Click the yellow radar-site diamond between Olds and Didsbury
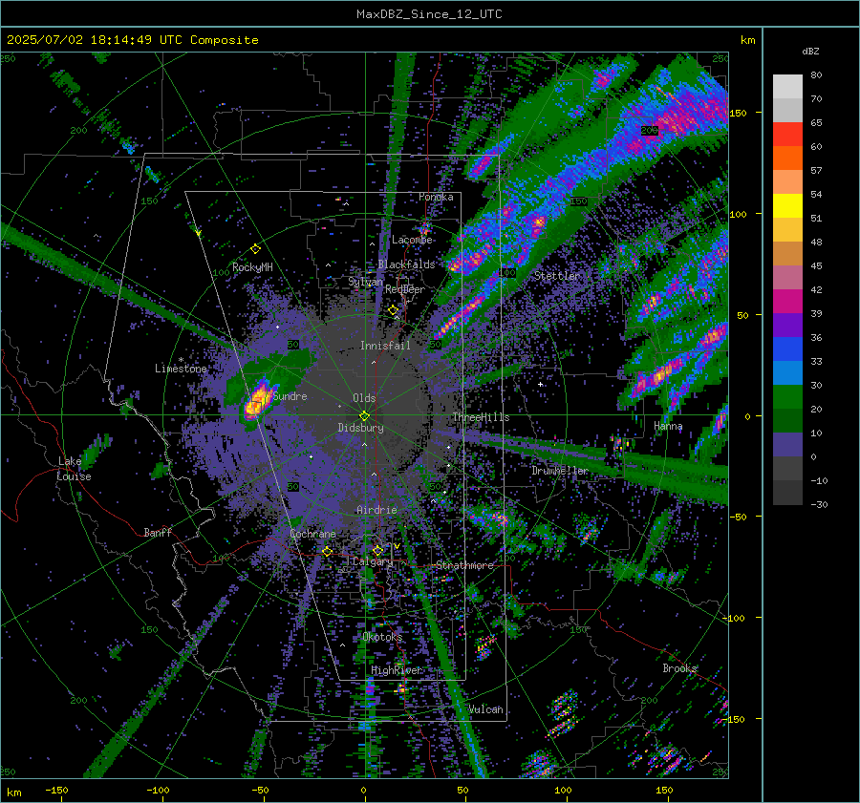Screen dimensions: 860x803 (x=364, y=415)
